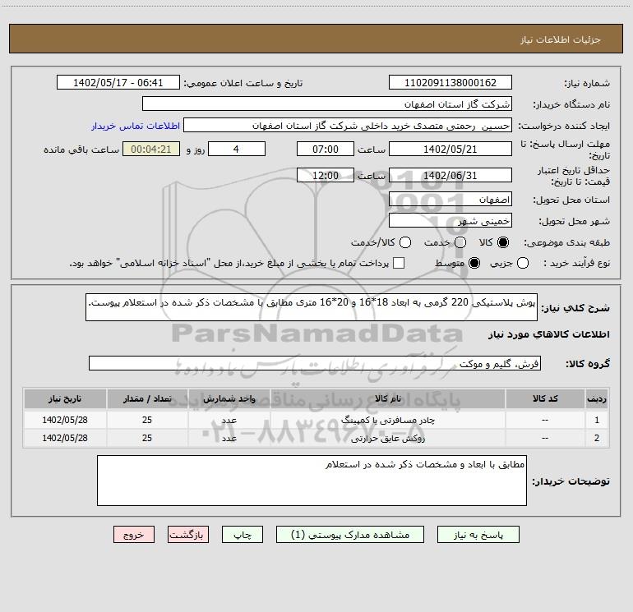Select the خدمت radio button
The height and width of the screenshot is (612, 633).
[x=460, y=242]
